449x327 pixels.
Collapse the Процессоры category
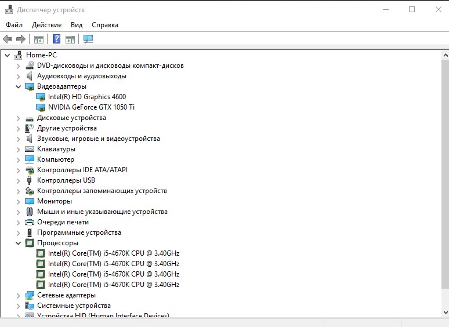pyautogui.click(x=19, y=243)
